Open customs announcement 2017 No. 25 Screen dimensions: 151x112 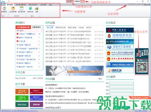pos(68,35)
